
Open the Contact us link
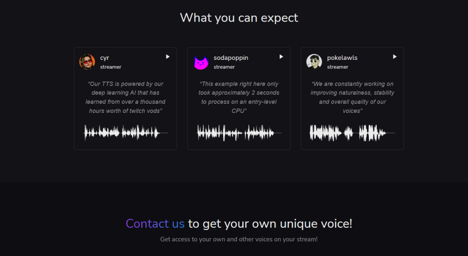155,224
